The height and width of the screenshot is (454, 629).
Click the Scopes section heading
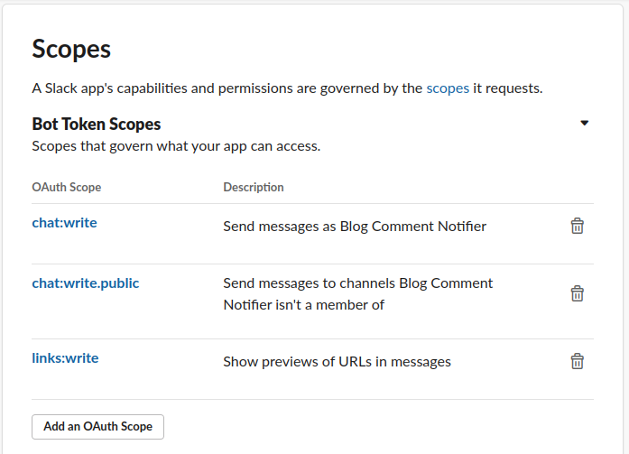coord(71,49)
